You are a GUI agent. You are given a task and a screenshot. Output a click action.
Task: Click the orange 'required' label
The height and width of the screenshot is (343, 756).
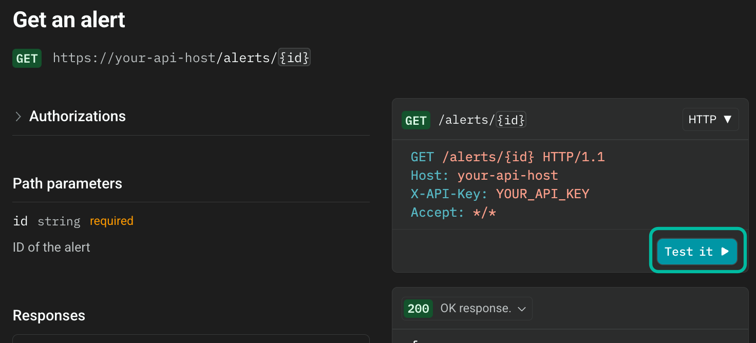(111, 221)
